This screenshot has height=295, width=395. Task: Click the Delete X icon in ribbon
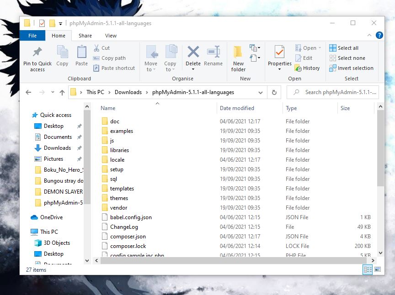[x=193, y=52]
